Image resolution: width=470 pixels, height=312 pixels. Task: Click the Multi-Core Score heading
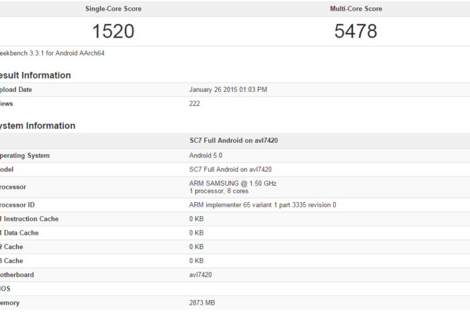tap(356, 9)
